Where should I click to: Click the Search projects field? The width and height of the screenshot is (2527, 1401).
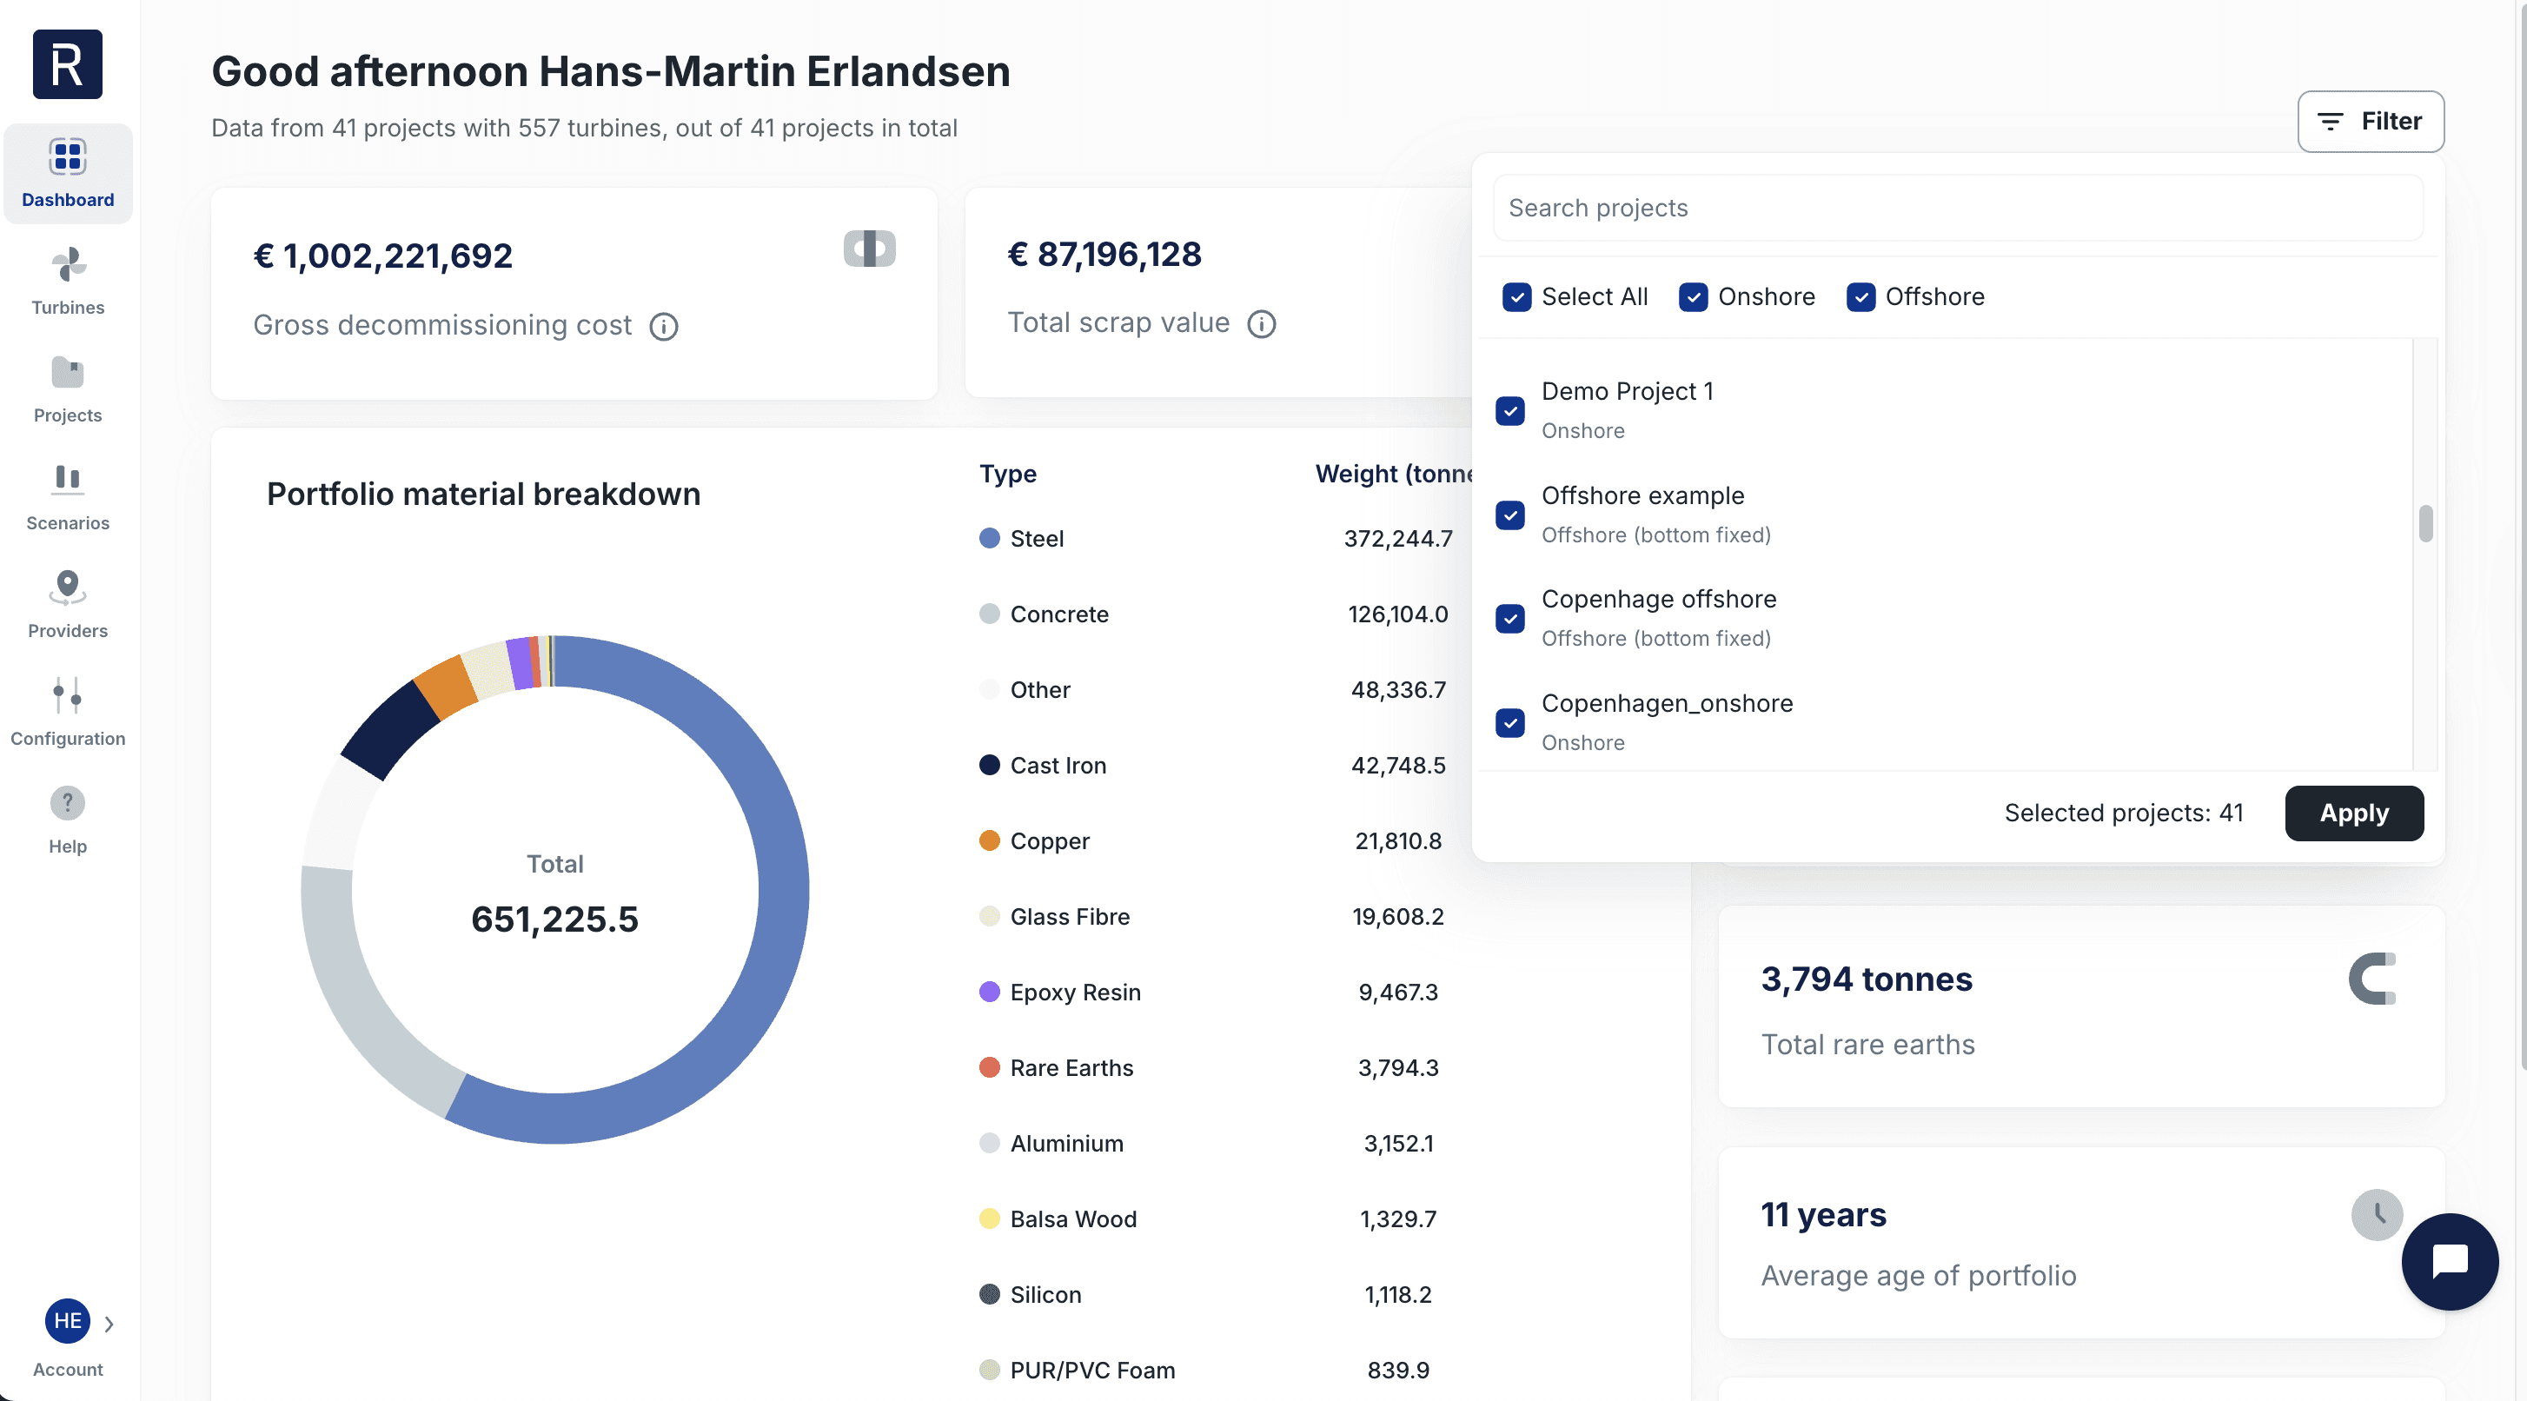(1957, 208)
